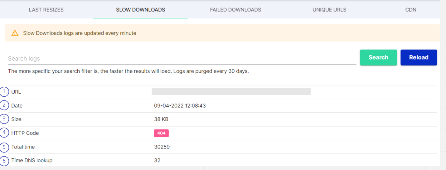Click the numbered circle 3 marker
The width and height of the screenshot is (446, 170).
(x=4, y=119)
